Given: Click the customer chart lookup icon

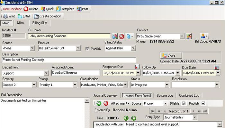Looking at the screenshot, I should tap(115, 36).
